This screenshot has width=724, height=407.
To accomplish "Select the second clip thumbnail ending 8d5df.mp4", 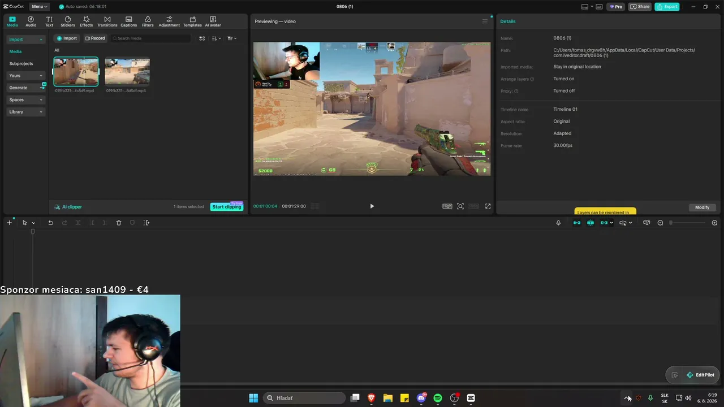I will point(127,71).
